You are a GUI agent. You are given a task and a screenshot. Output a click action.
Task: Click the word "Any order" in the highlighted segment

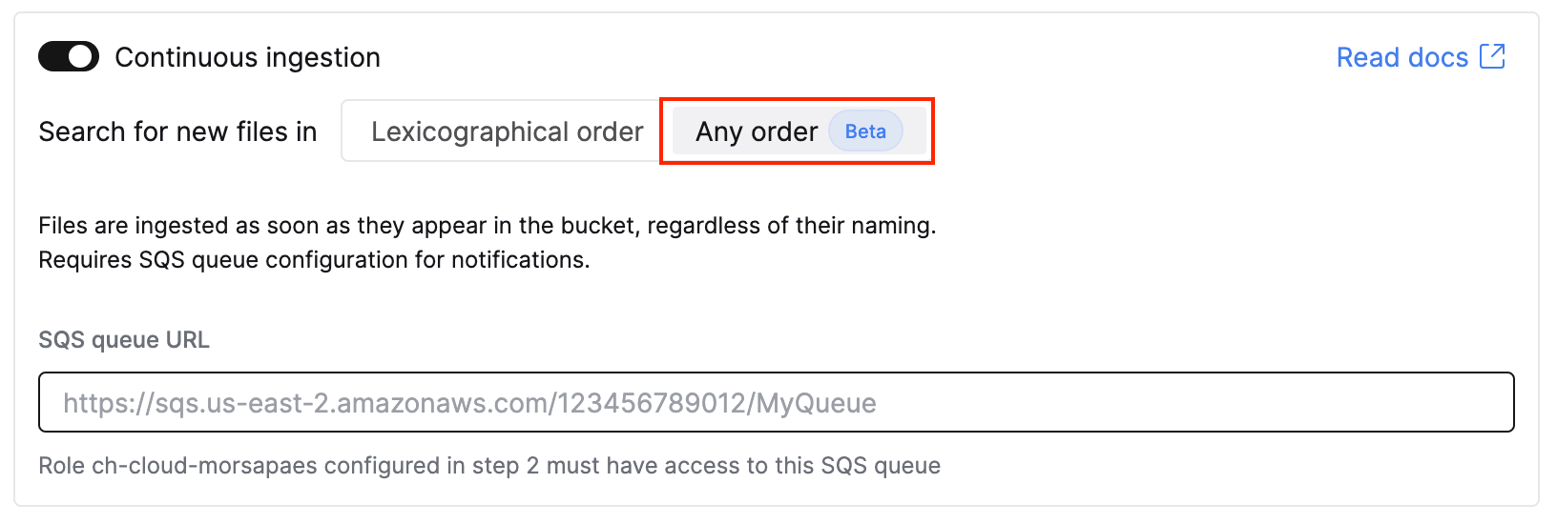click(x=757, y=131)
